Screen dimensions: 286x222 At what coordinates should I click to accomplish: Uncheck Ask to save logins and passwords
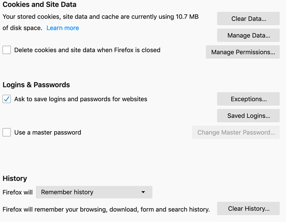(7, 99)
